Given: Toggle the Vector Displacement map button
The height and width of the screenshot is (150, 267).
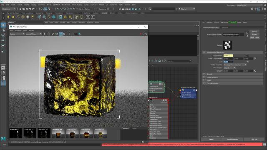Looking at the screenshot, I should pos(255,58).
